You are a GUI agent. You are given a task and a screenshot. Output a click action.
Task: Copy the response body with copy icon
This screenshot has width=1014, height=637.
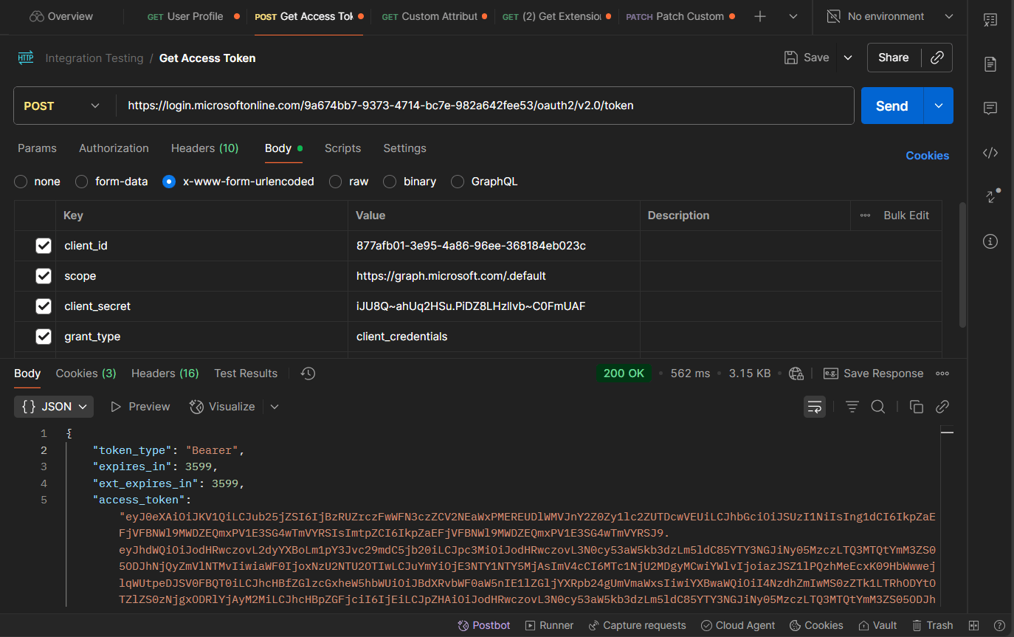coord(917,407)
